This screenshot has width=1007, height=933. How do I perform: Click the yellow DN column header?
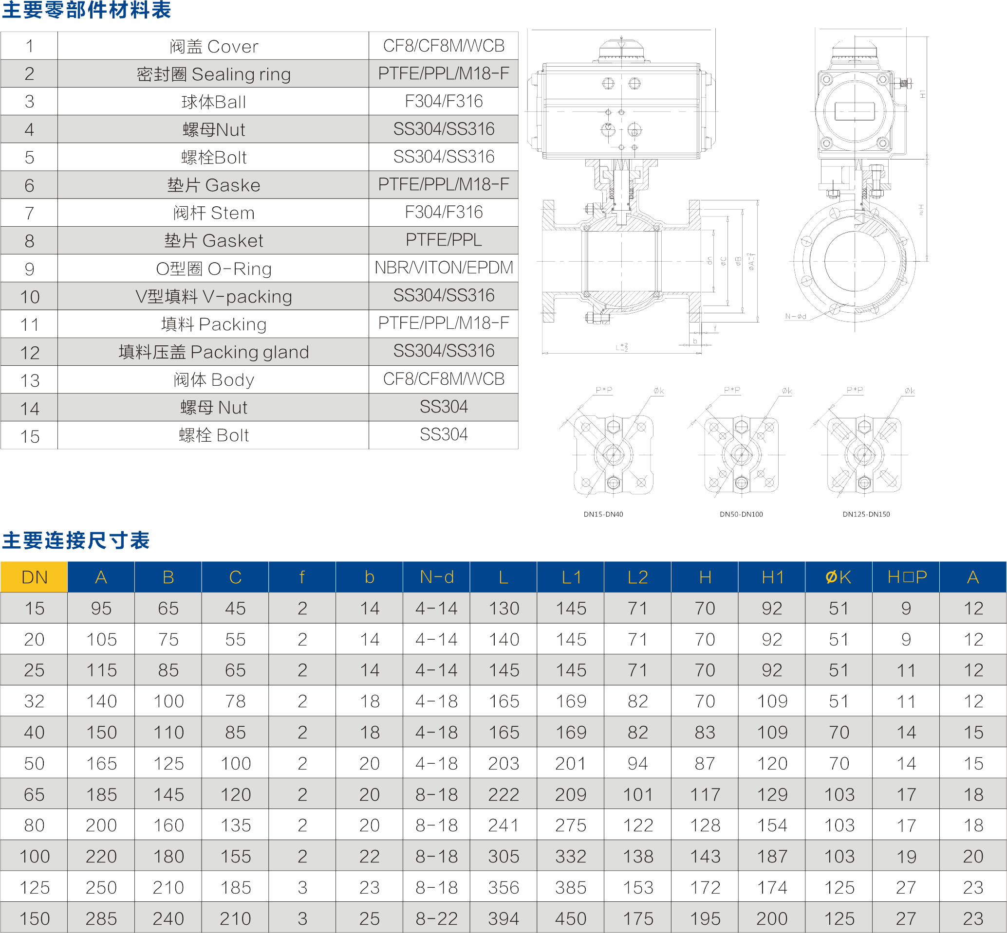pyautogui.click(x=34, y=577)
